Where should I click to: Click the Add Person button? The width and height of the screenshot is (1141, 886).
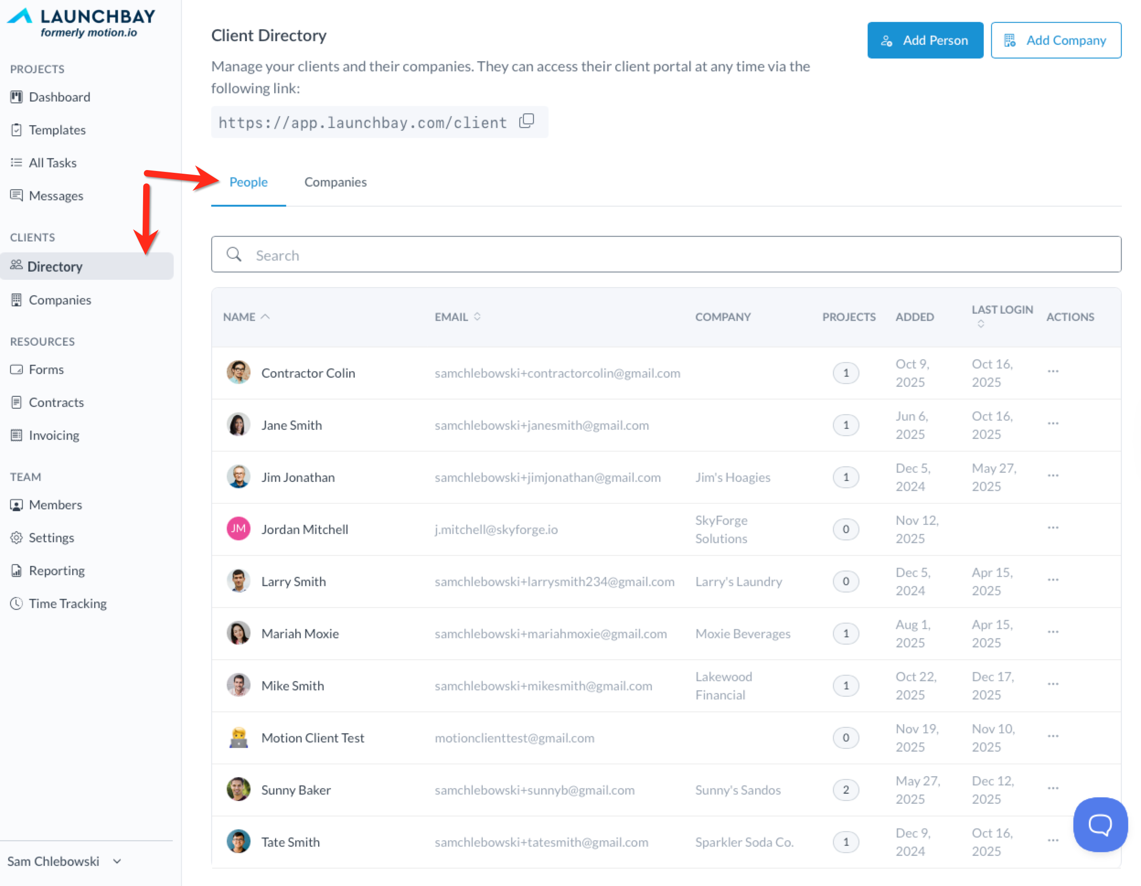tap(925, 41)
